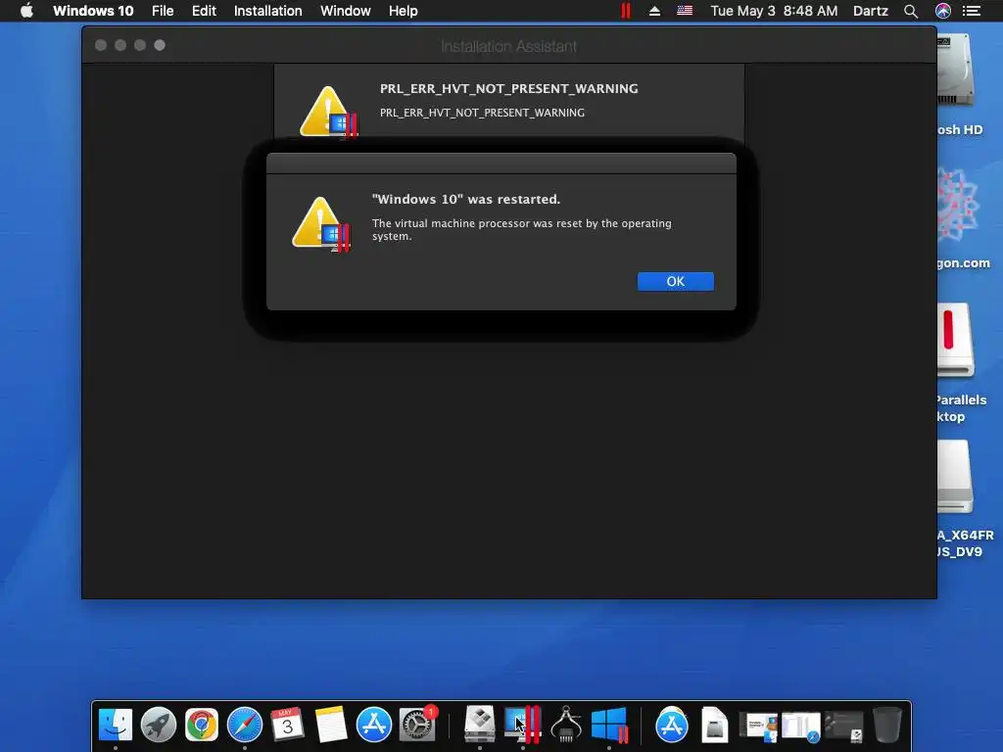The width and height of the screenshot is (1003, 752).
Task: Open Finder from the Dock
Action: (x=116, y=725)
